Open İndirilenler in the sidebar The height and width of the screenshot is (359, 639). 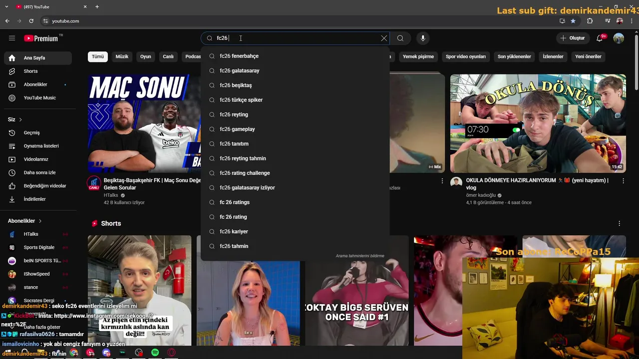38,199
